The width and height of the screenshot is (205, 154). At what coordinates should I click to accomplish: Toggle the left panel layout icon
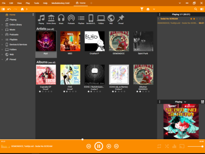3,9
